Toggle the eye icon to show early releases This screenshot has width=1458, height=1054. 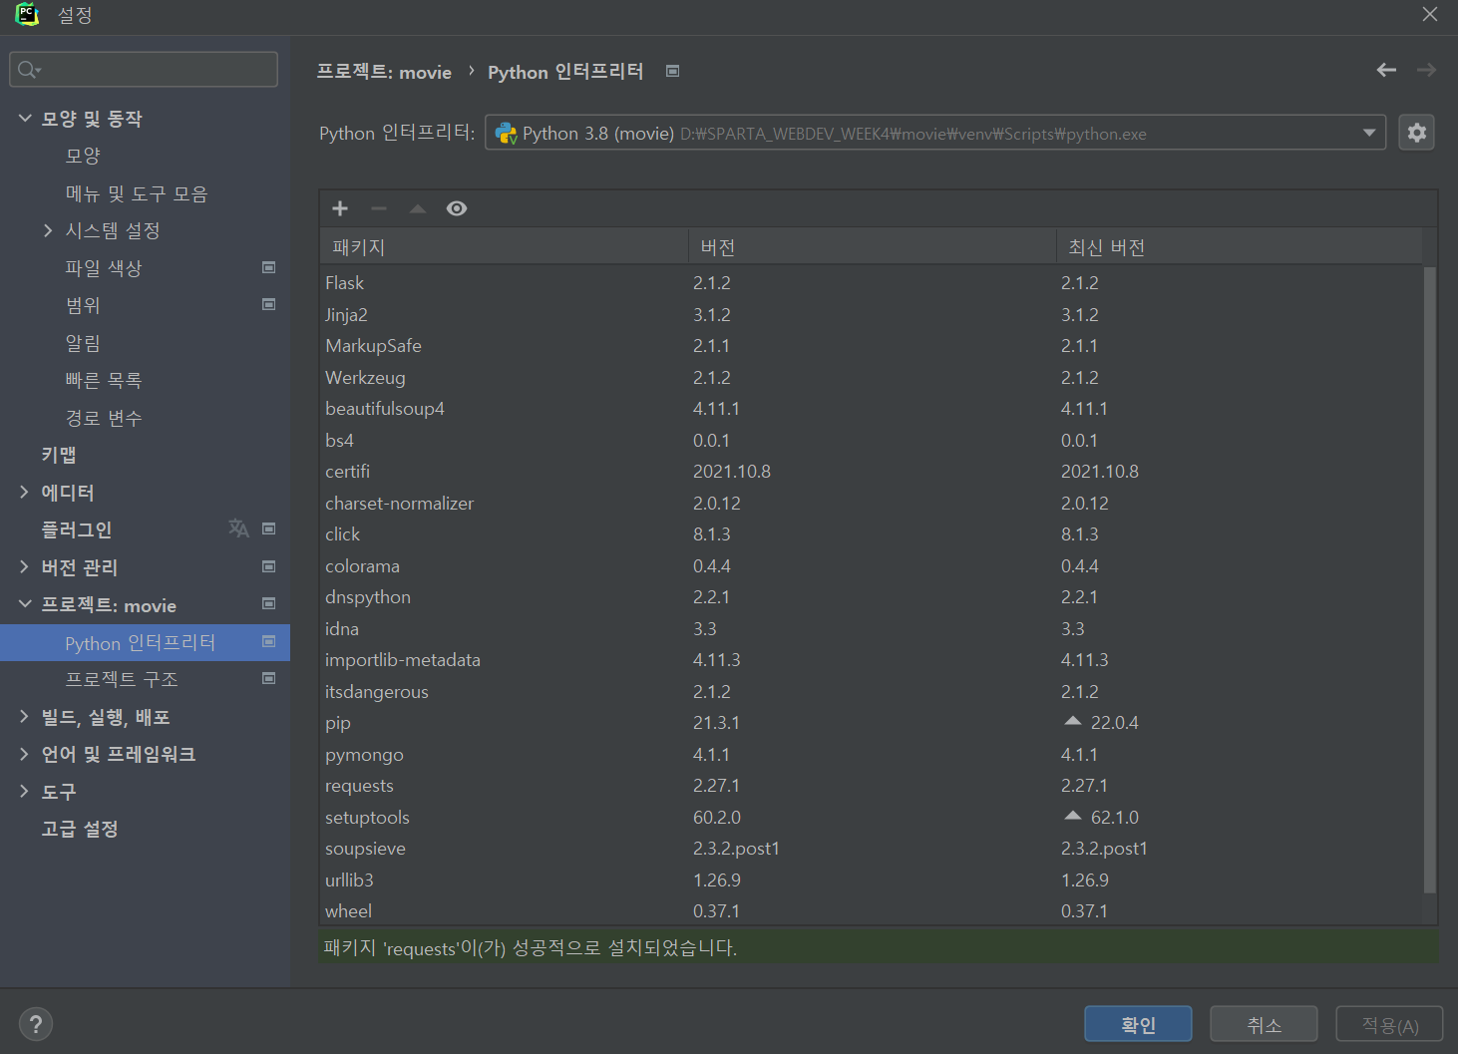[x=457, y=208]
